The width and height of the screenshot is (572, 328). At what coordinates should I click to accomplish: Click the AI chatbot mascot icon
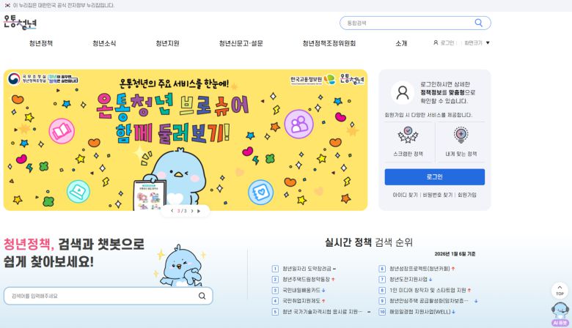[560, 314]
